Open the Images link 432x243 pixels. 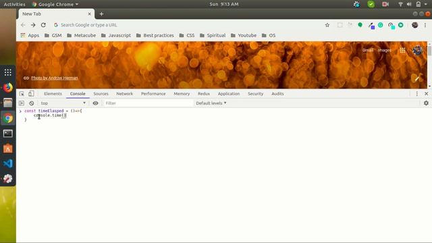click(384, 50)
